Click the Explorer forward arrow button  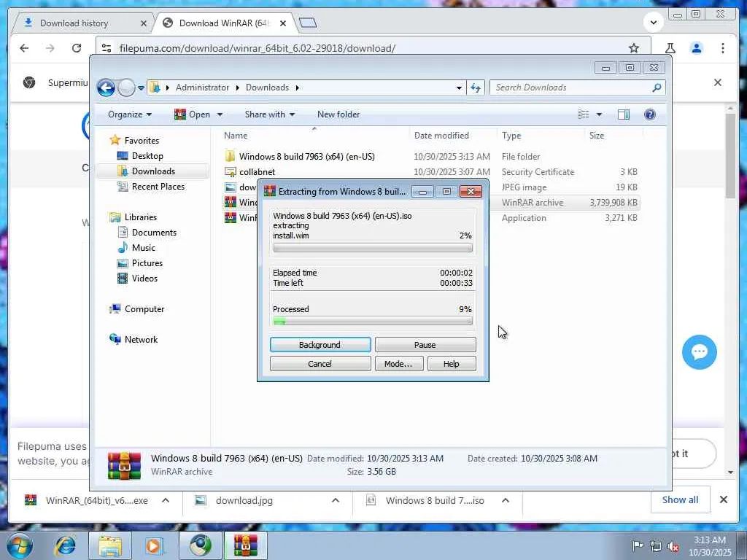[x=126, y=87]
